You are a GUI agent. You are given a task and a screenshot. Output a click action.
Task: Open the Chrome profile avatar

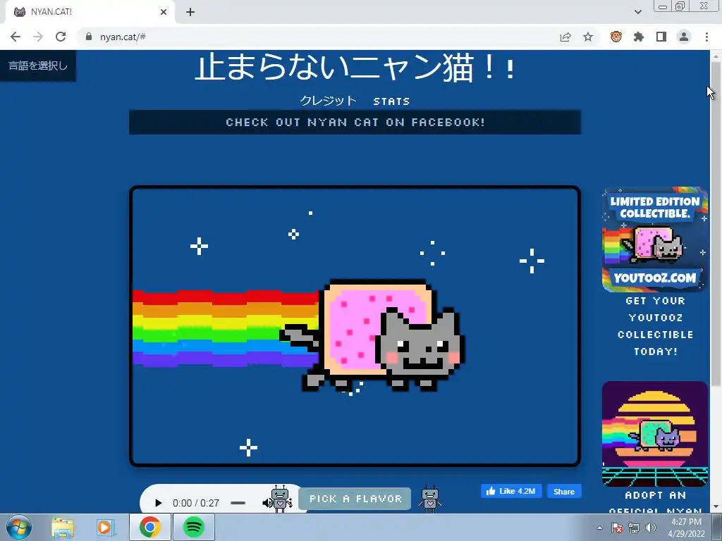click(x=684, y=37)
